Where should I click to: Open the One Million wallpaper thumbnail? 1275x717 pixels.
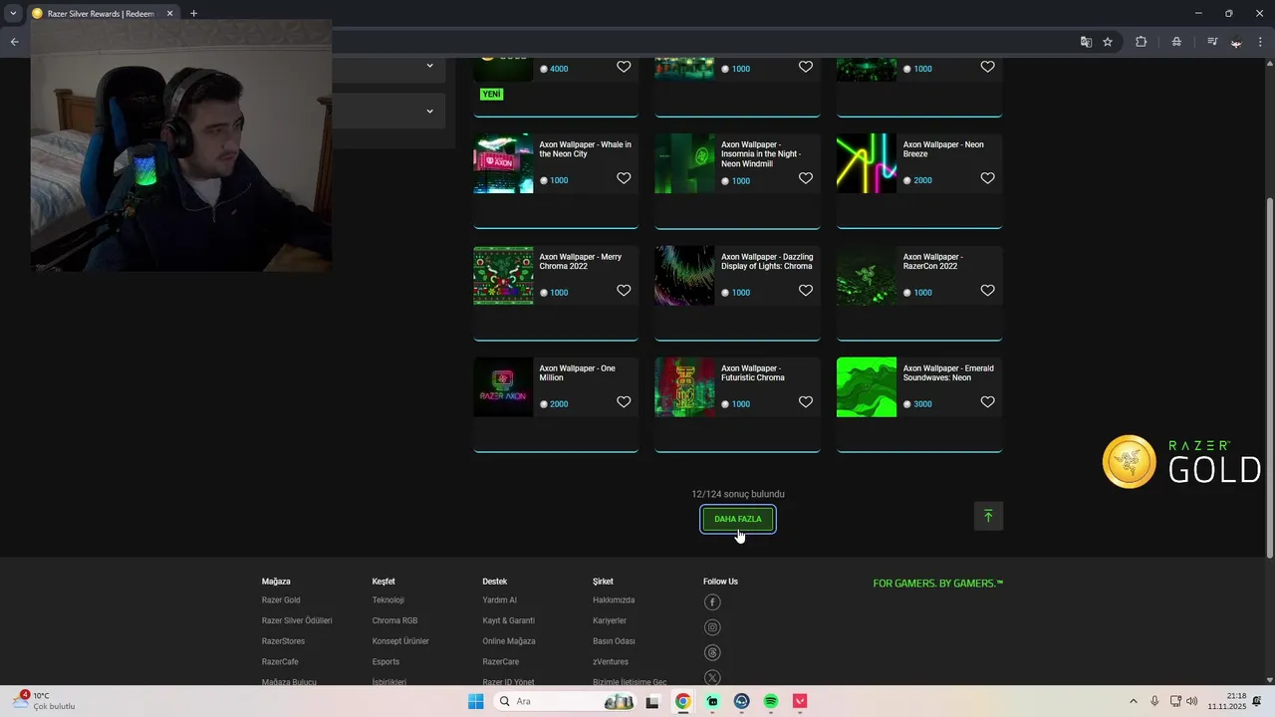click(503, 386)
